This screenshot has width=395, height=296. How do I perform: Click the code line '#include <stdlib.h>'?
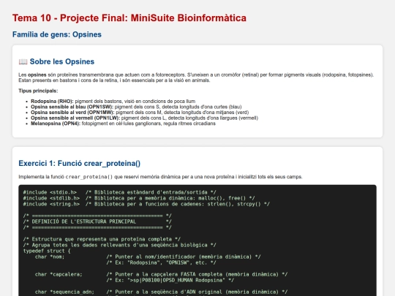[x=51, y=198]
